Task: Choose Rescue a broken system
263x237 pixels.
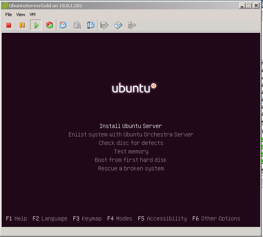Action: (x=131, y=168)
